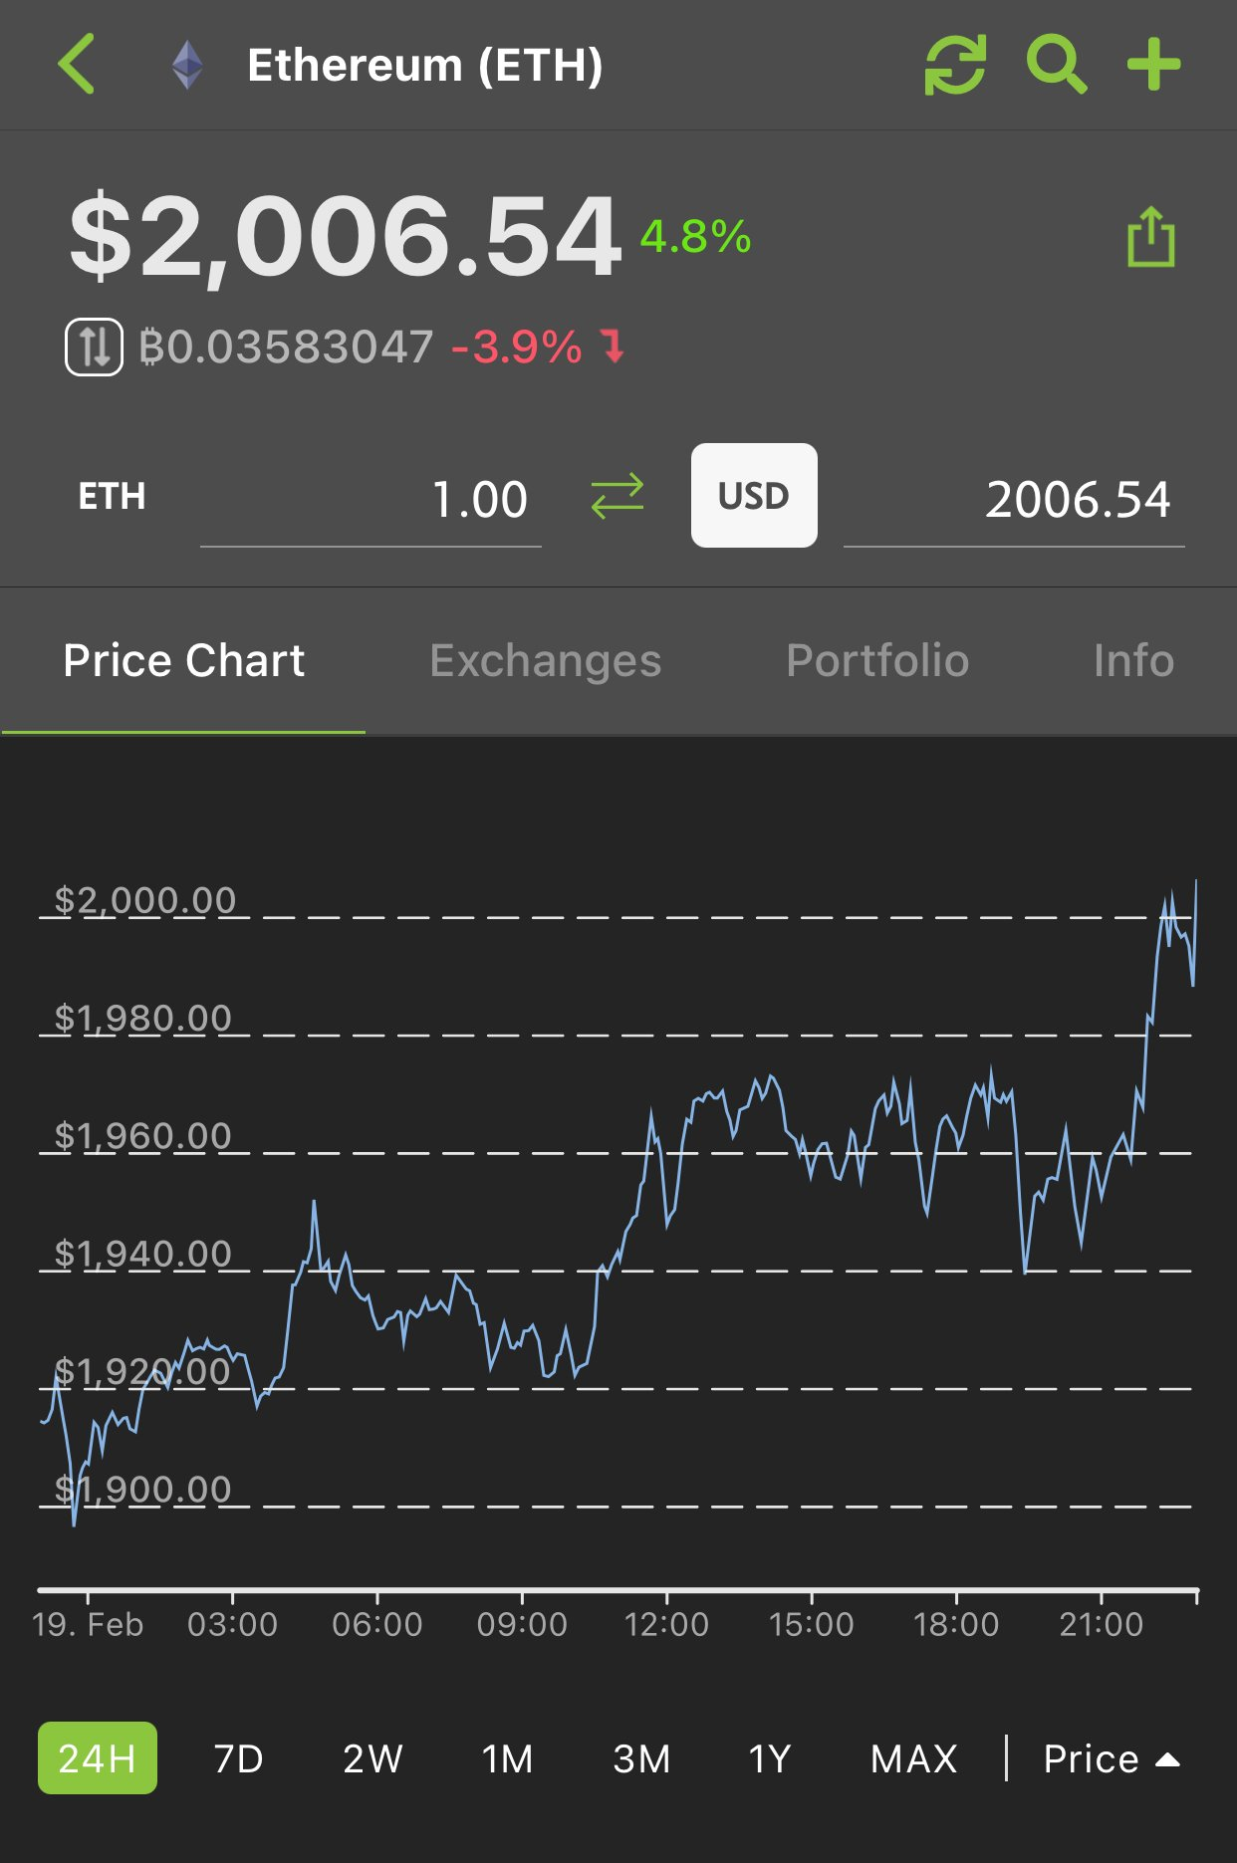1237x1863 pixels.
Task: Switch to the Exchanges tab
Action: pyautogui.click(x=545, y=661)
